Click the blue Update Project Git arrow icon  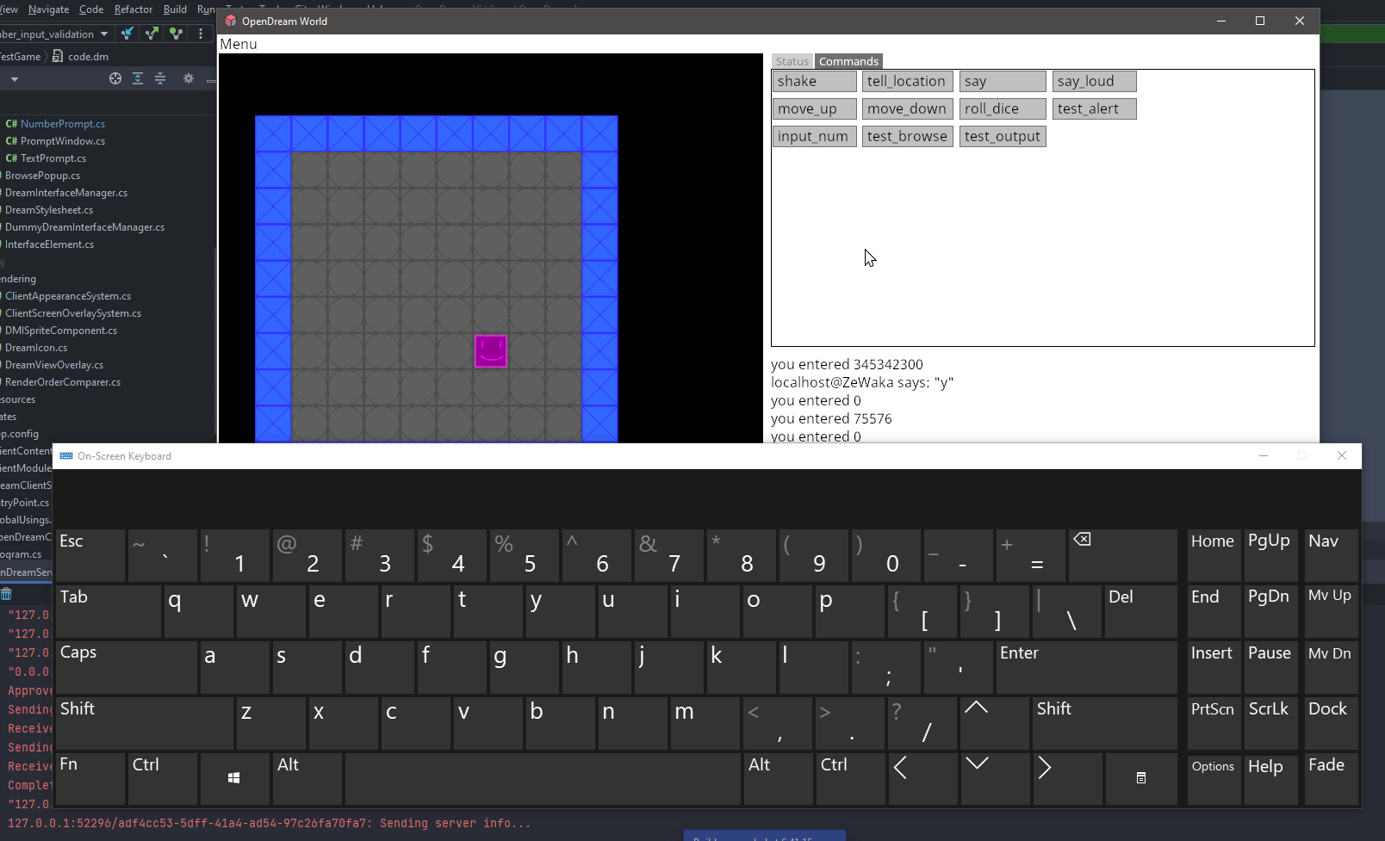127,33
